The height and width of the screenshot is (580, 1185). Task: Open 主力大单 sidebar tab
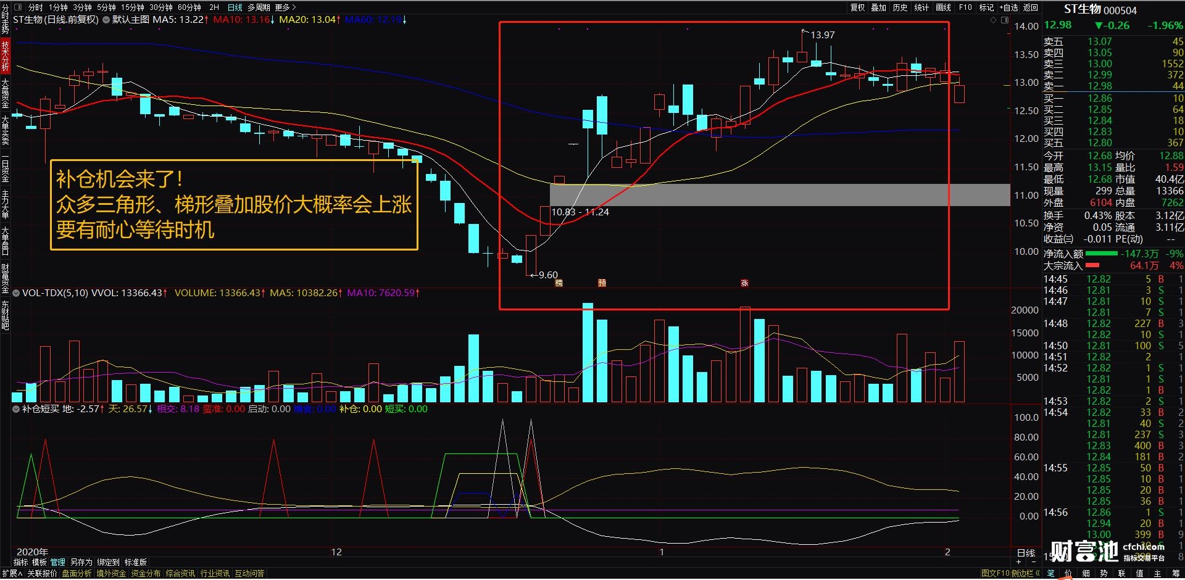5,204
